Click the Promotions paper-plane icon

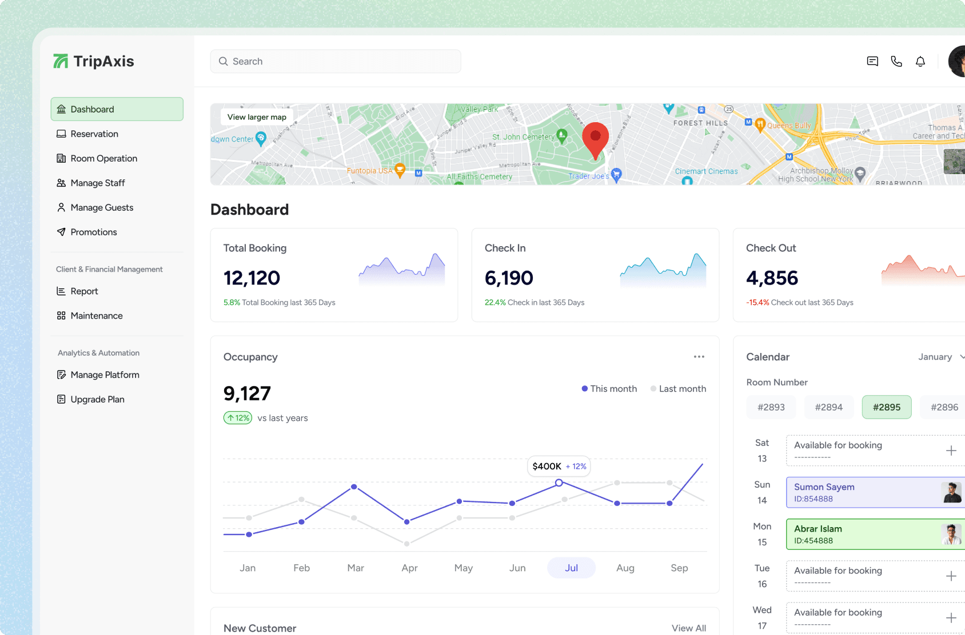(x=61, y=232)
